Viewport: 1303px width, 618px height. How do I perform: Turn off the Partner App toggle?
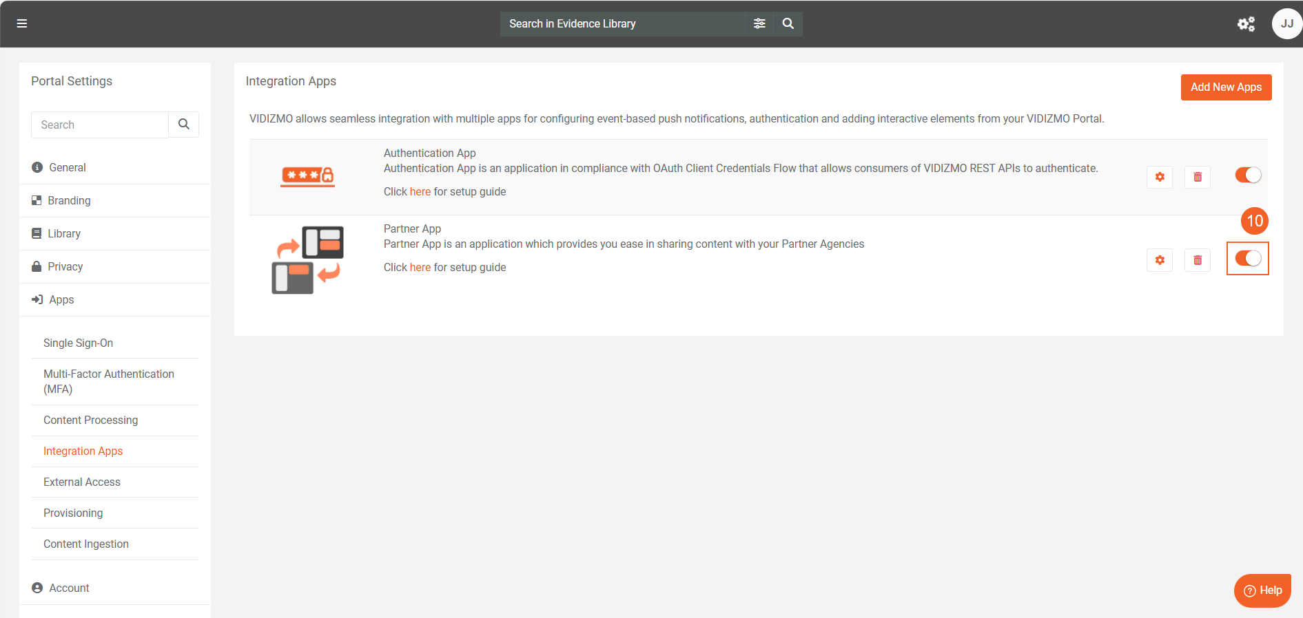coord(1248,259)
